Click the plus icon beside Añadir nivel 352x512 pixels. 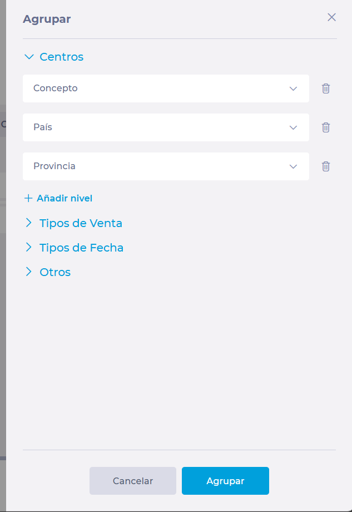[x=28, y=198]
